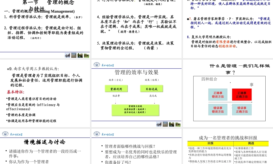This screenshot has height=164, width=273.
Task: Click table cell 需要与各种性格的人打交道
Action: coord(251,152)
